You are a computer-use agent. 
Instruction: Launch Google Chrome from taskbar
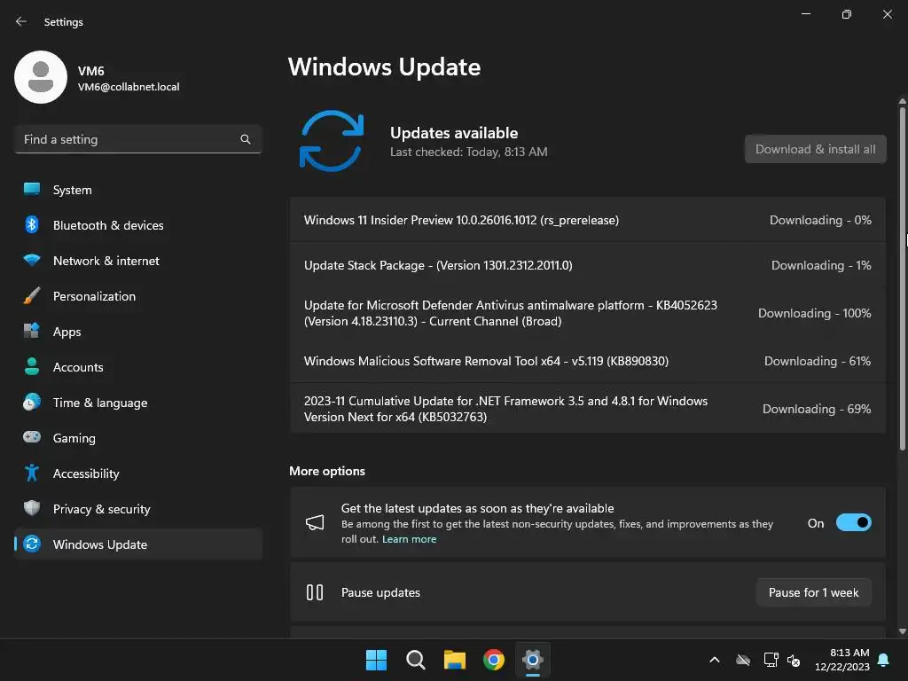click(494, 660)
